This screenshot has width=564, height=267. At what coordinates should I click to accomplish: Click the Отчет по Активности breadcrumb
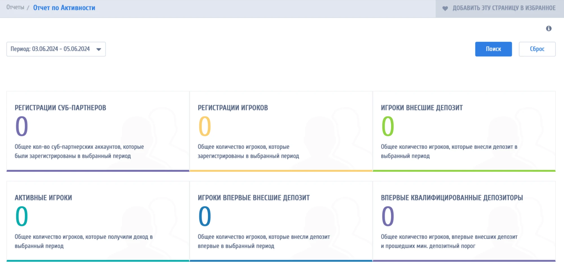[64, 8]
